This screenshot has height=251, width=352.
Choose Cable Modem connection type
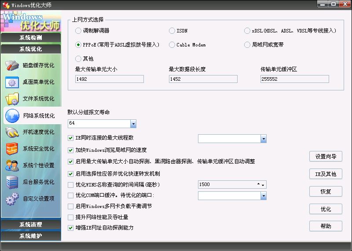[x=172, y=45]
